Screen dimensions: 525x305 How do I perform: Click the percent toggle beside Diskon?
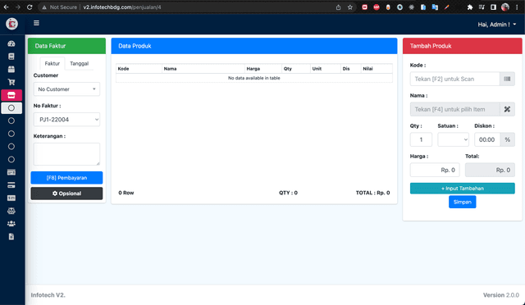507,139
